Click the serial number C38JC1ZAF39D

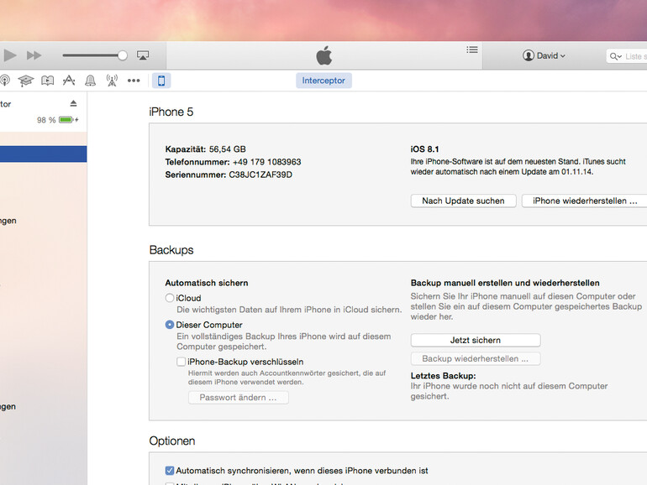point(260,175)
